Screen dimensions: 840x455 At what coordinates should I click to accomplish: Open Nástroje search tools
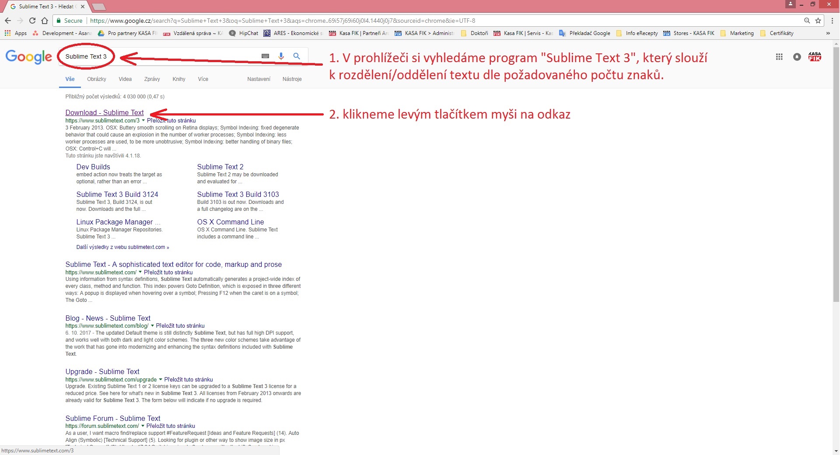coord(292,79)
